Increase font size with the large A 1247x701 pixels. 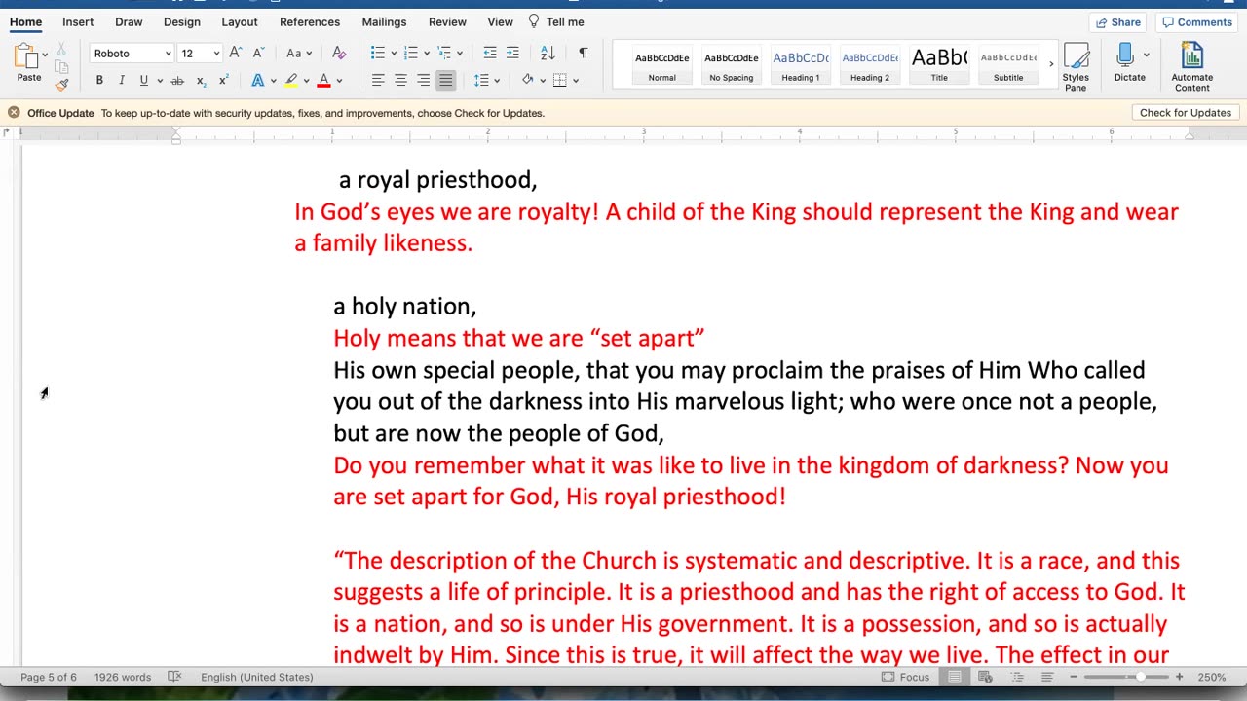coord(235,53)
